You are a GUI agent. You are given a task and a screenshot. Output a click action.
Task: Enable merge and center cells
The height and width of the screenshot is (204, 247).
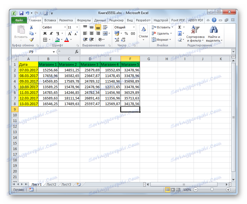105,33
